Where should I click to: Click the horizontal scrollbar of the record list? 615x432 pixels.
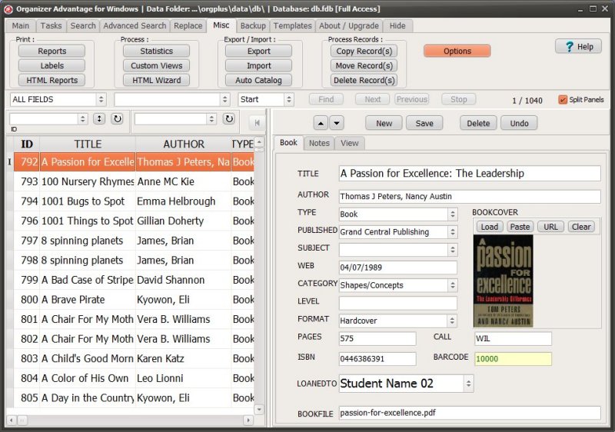(x=129, y=420)
